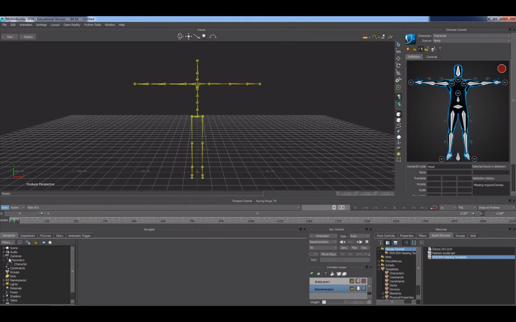Click the stop button in Transport Controls

tap(395, 208)
